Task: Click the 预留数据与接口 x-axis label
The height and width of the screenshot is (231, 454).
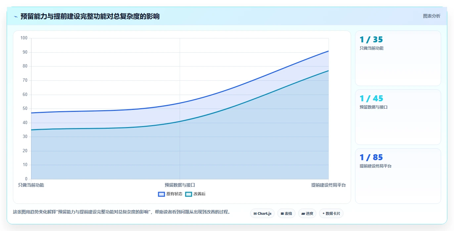Action: coord(180,185)
